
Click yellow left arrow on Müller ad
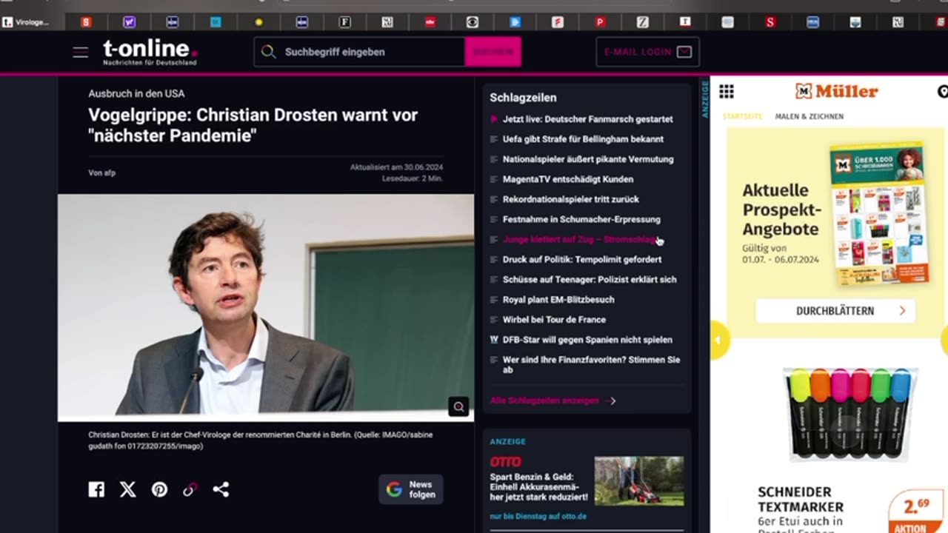coord(718,340)
